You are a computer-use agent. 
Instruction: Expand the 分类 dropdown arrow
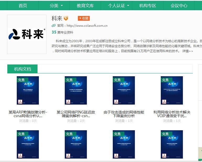coord(62,6)
